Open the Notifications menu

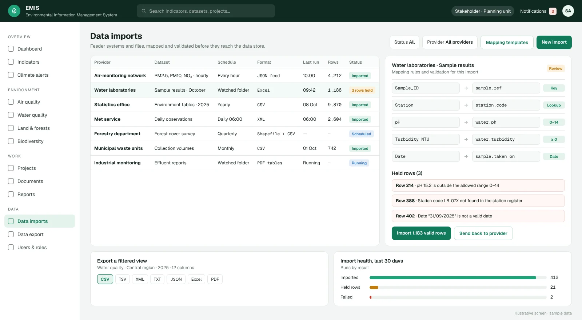pyautogui.click(x=538, y=11)
